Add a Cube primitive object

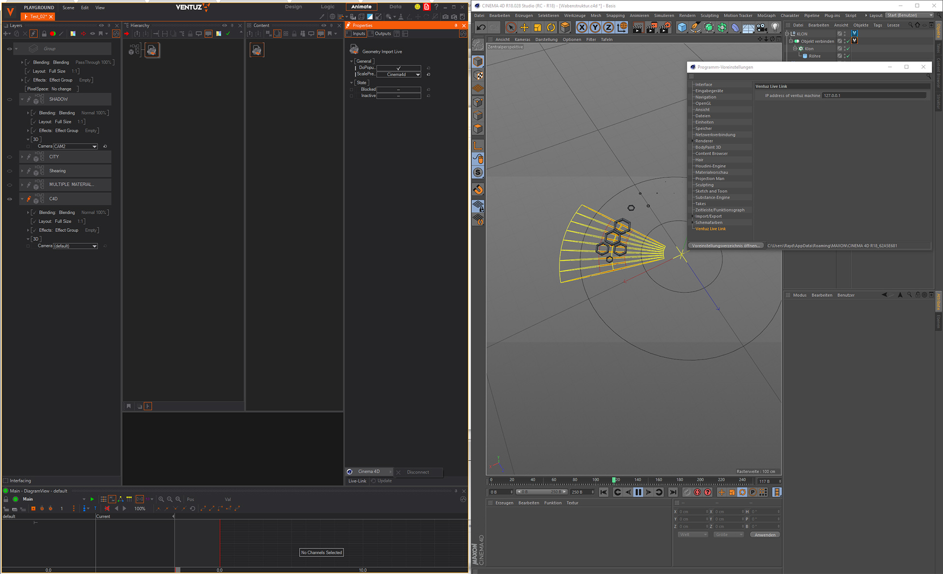682,28
